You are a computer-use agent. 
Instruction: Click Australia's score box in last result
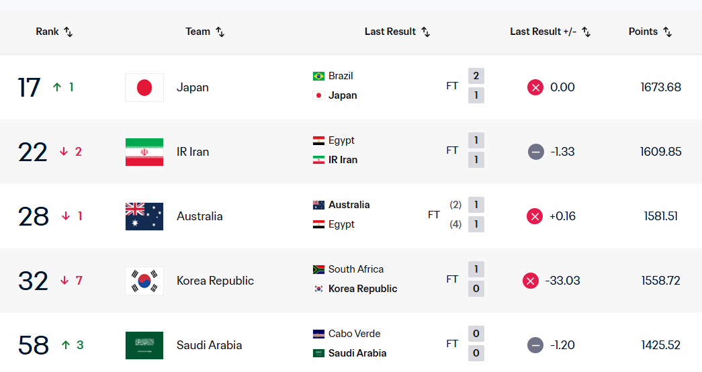click(x=476, y=205)
